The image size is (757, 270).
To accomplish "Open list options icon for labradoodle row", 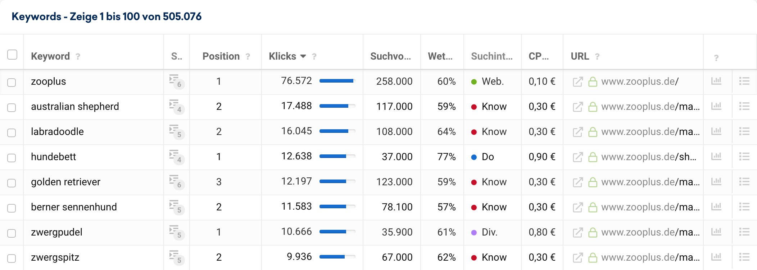I will 744,131.
